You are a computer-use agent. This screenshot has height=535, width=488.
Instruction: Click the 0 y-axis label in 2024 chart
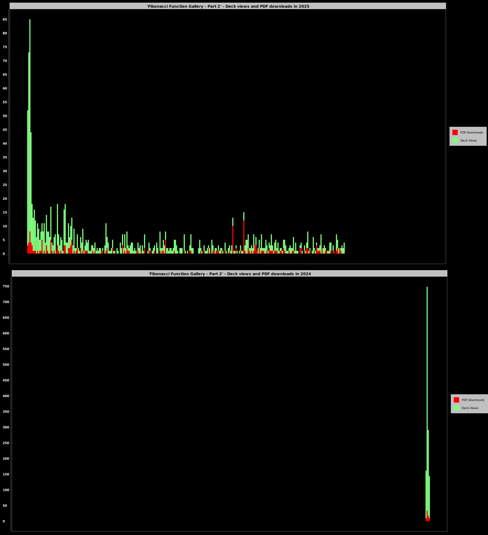(x=4, y=521)
